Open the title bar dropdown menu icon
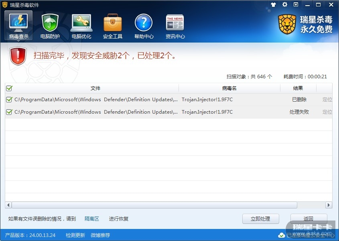The height and width of the screenshot is (241, 339). (296, 4)
